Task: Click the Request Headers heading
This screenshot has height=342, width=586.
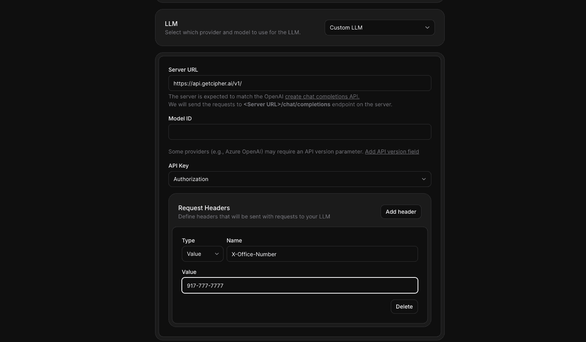Action: point(204,208)
